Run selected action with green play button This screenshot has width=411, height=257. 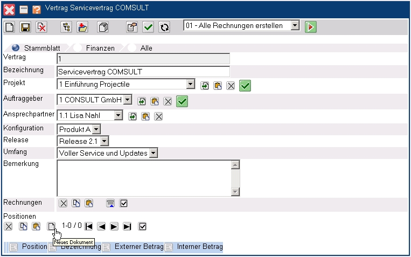click(311, 27)
